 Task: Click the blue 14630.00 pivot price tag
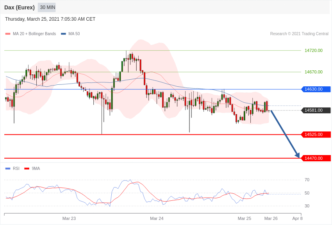coord(316,89)
